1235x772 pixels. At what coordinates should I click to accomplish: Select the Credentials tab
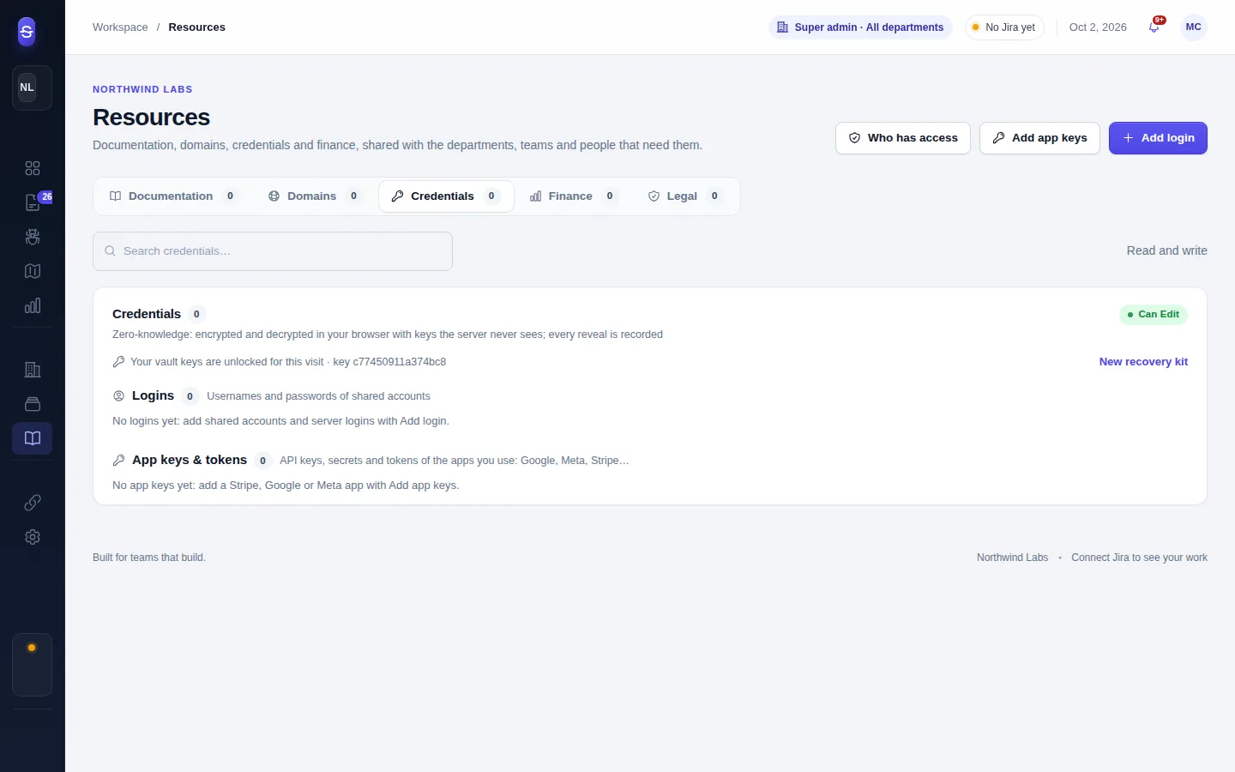(x=446, y=196)
